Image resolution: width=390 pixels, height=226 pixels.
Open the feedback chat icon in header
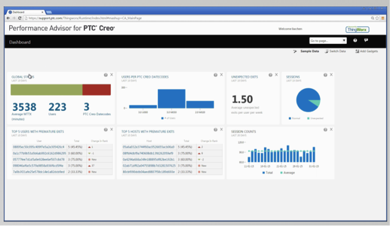click(x=366, y=40)
